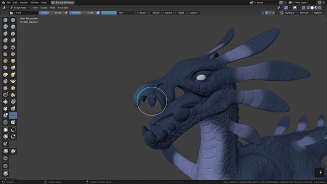Select the yellow Grab brush

tap(13, 68)
